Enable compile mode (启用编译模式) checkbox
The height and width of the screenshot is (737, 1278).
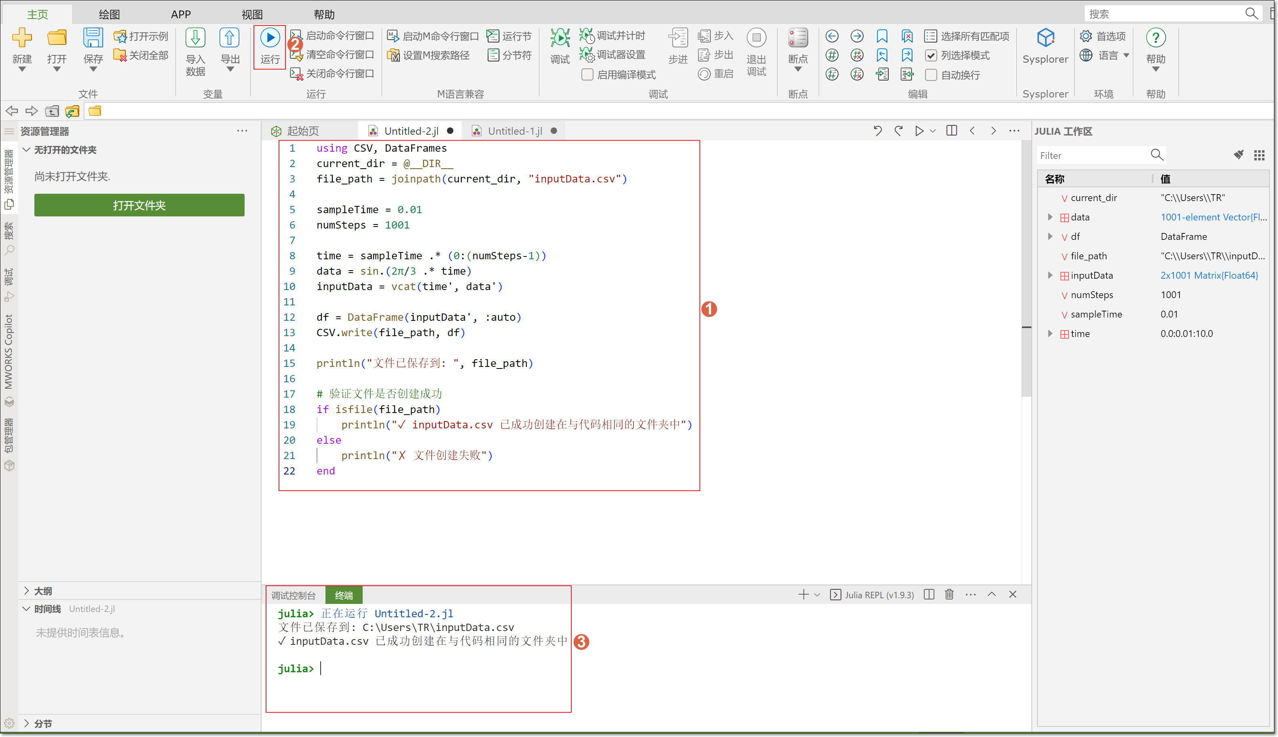click(587, 75)
